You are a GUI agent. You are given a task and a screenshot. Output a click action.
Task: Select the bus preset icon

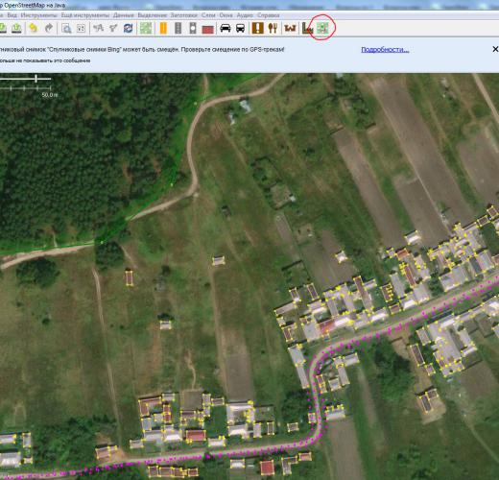click(240, 28)
